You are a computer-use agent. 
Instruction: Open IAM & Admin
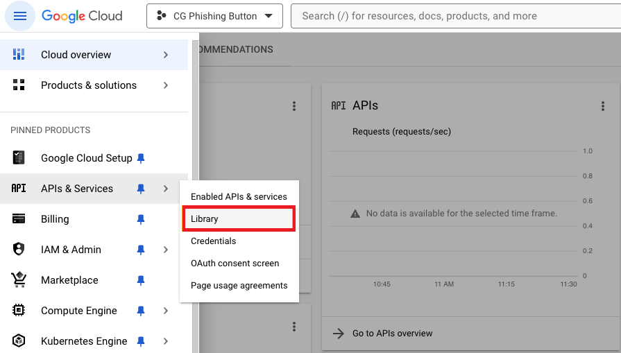coord(94,249)
